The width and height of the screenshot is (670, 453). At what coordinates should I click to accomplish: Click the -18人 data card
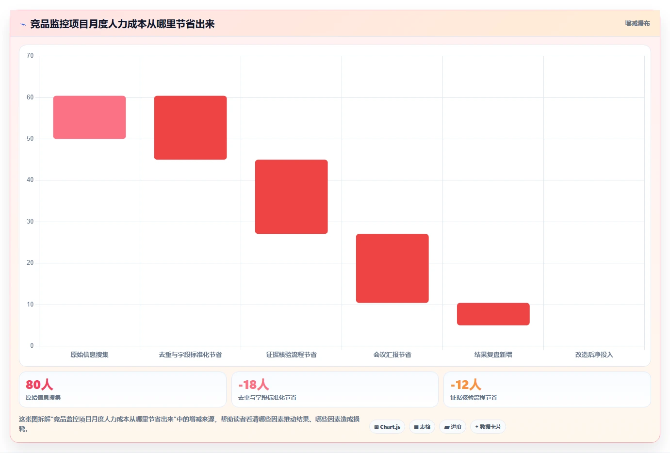335,389
